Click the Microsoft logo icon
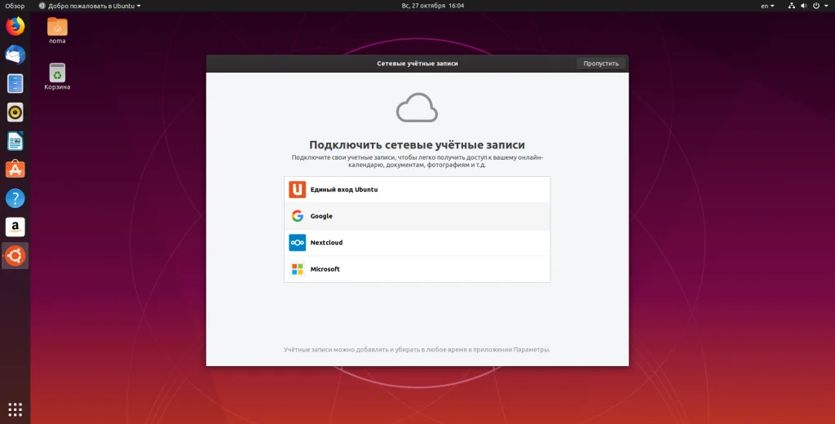Viewport: 835px width, 424px height. pyautogui.click(x=297, y=269)
